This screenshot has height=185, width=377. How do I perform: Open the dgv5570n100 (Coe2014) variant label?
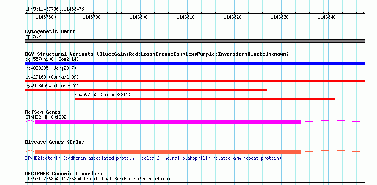tap(52, 59)
